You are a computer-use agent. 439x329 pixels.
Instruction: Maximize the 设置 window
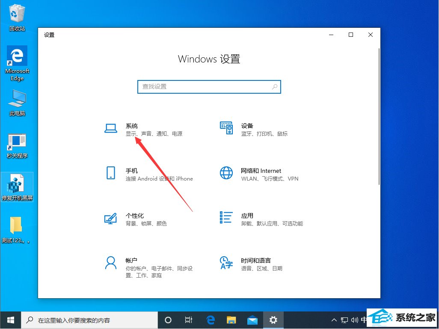click(351, 35)
